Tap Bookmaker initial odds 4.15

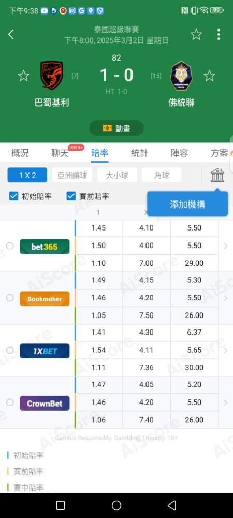point(147,280)
